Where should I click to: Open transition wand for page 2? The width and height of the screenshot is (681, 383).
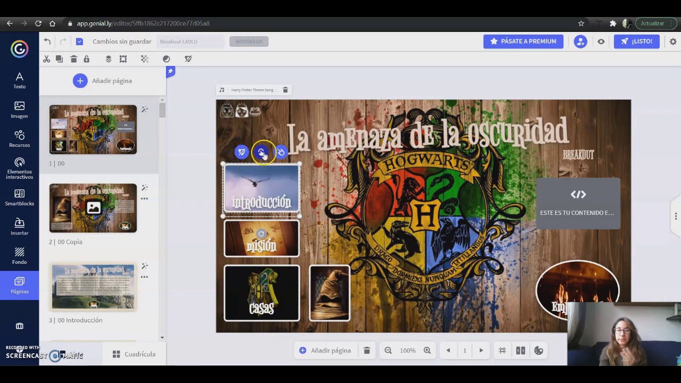point(144,188)
